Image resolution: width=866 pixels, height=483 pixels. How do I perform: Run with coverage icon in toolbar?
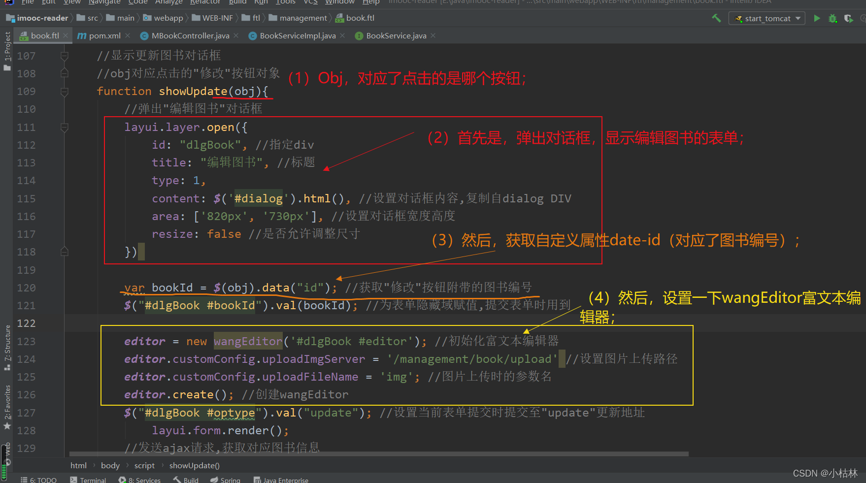click(x=848, y=18)
